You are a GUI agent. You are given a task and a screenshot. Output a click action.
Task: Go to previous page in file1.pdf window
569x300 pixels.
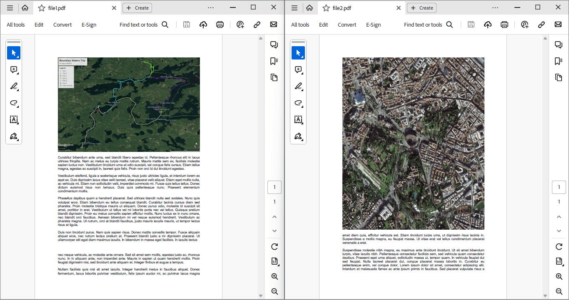pos(275,217)
